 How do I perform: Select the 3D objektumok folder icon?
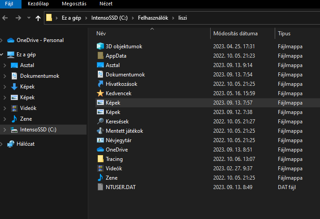[x=100, y=46]
